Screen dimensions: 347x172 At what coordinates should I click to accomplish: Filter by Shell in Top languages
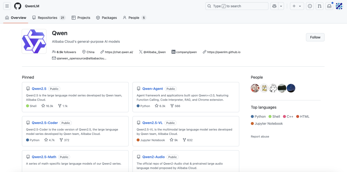(x=274, y=117)
